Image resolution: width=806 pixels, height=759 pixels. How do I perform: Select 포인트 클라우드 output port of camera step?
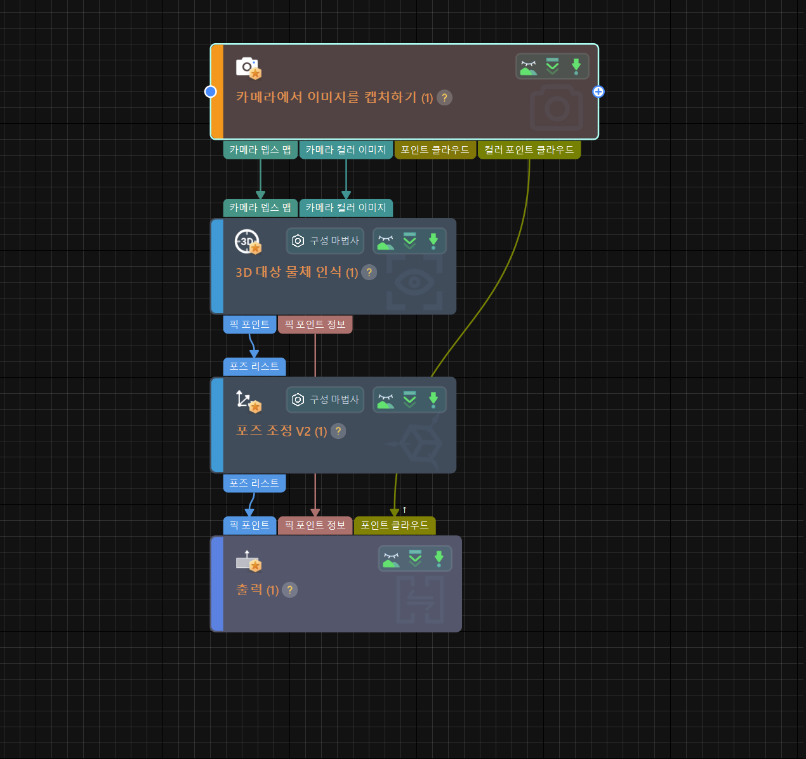(x=435, y=150)
